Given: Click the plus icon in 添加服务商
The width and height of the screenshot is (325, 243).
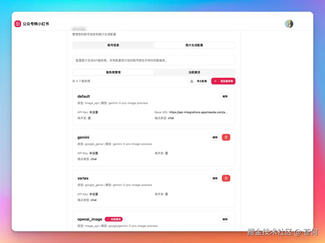Looking at the screenshot, I should (215, 81).
